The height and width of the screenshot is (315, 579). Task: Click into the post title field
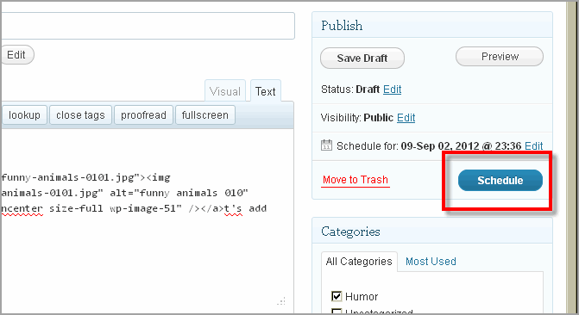[x=148, y=26]
